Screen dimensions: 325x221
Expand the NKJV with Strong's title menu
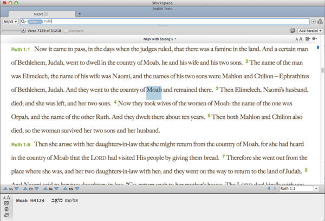(162, 39)
